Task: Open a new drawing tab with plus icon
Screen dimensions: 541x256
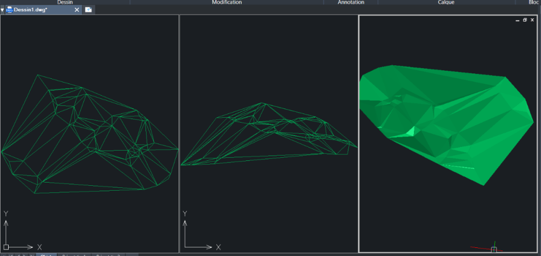Action: (88, 10)
